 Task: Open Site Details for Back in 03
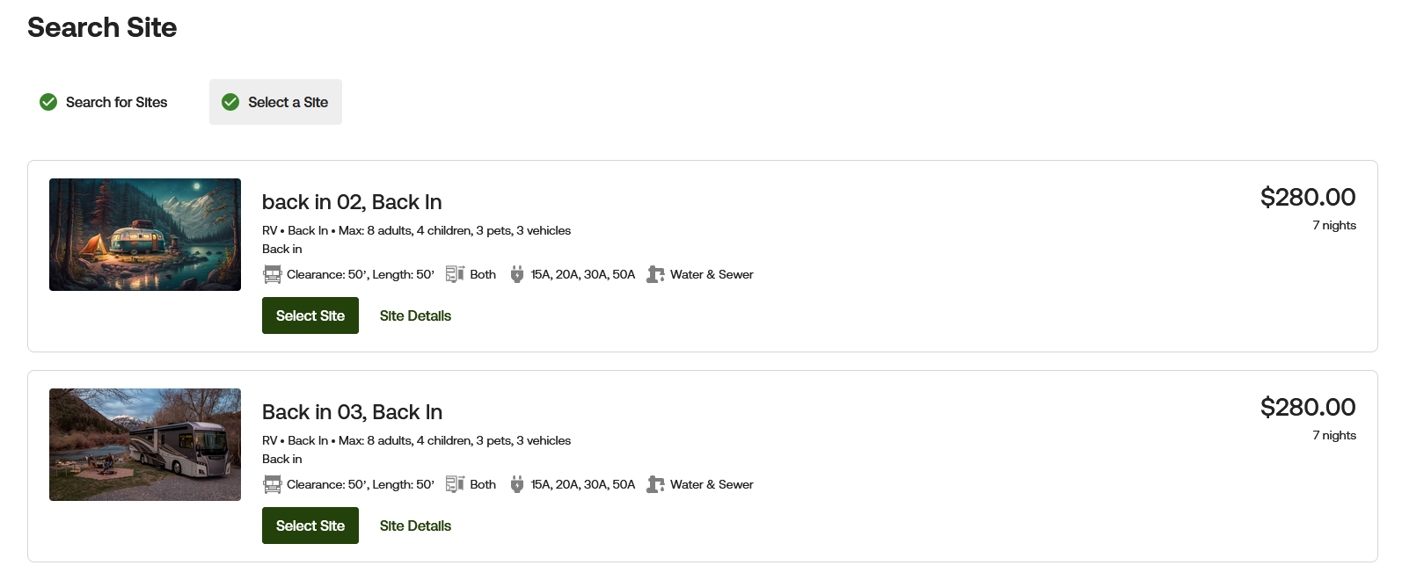(415, 526)
